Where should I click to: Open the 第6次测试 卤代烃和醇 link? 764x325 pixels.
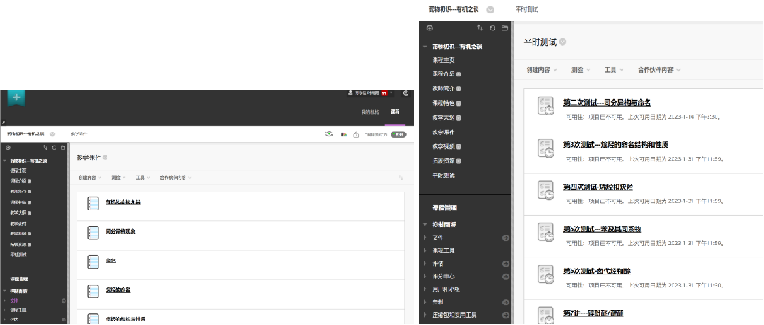[x=597, y=271]
